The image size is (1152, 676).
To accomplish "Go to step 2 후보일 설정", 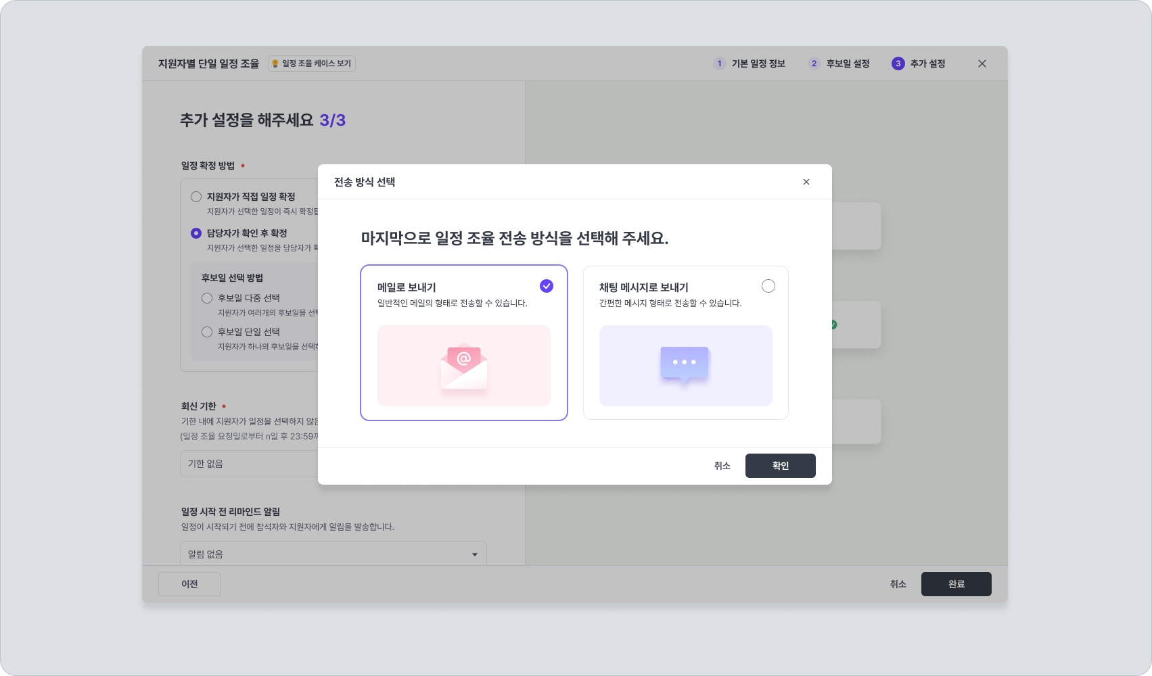I will pyautogui.click(x=839, y=64).
